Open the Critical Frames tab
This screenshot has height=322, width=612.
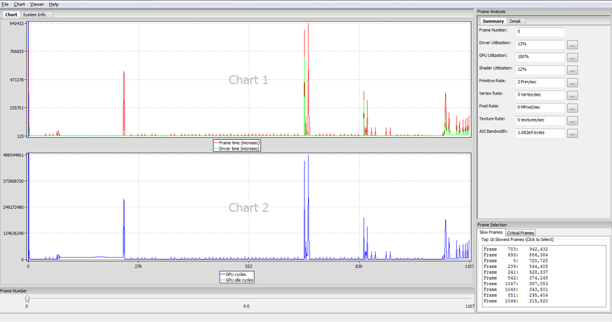[x=520, y=233]
